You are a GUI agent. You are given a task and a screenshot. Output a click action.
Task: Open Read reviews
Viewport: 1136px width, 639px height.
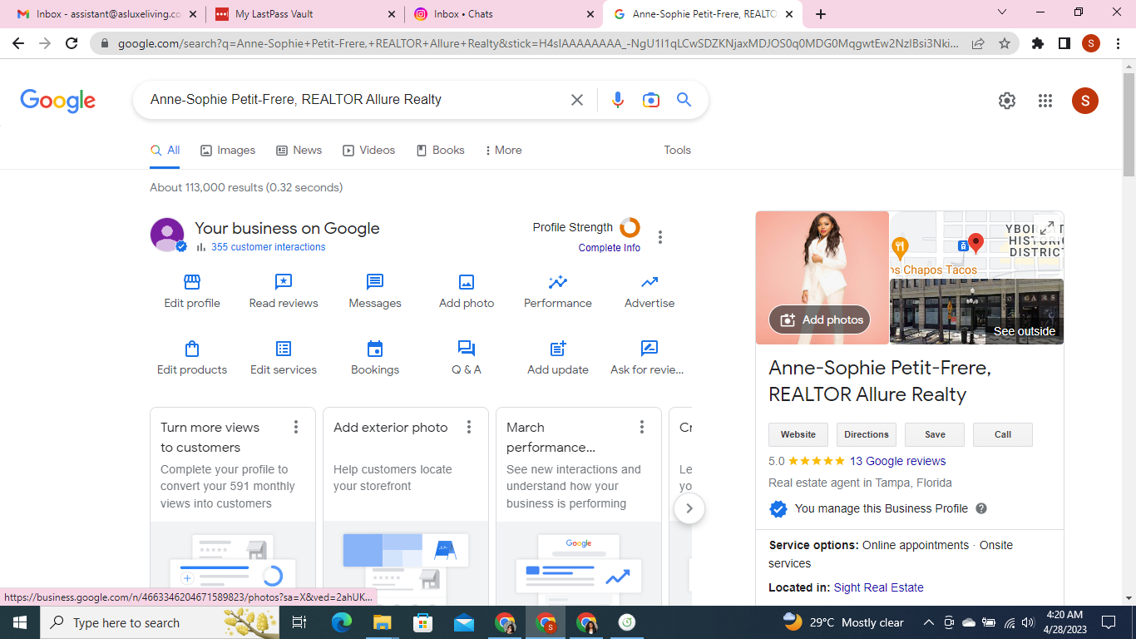pos(284,292)
